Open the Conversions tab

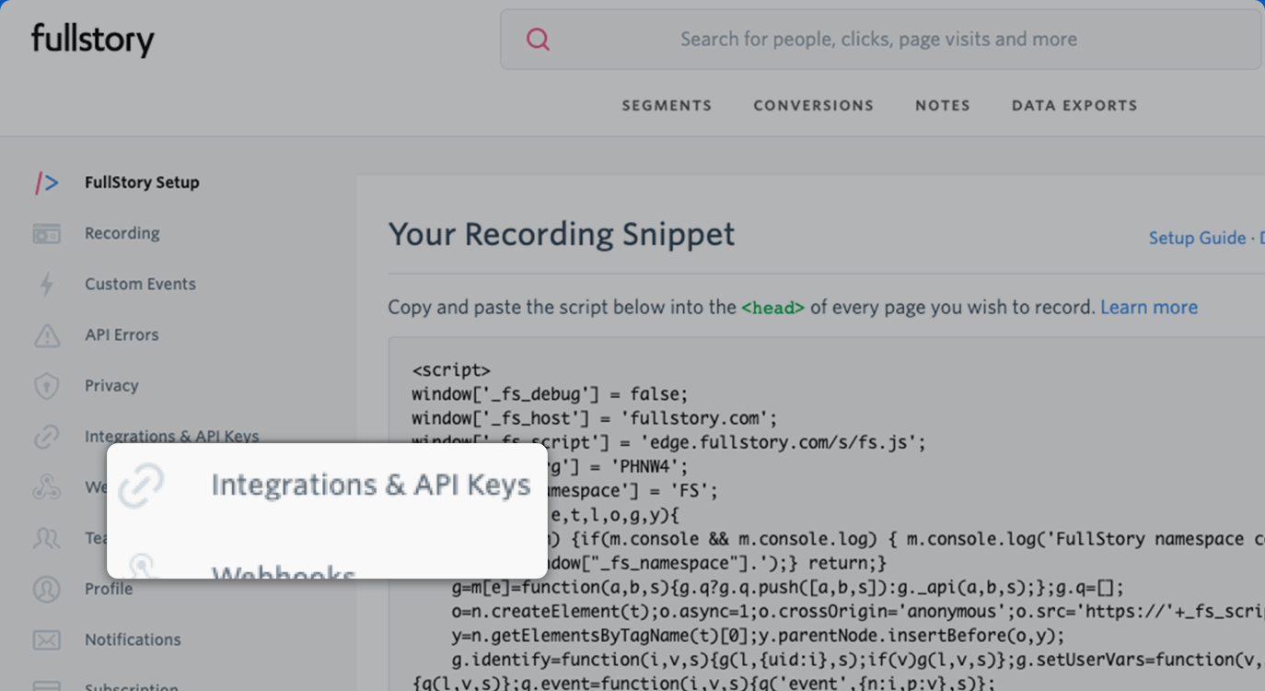pos(813,105)
